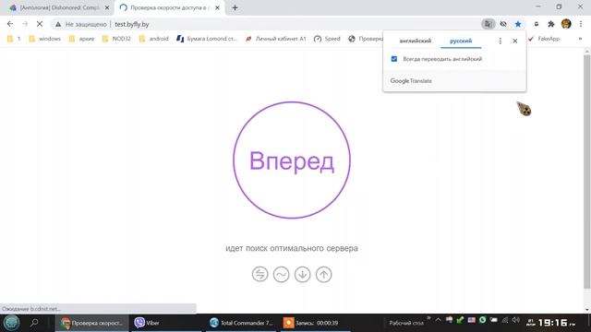Click the taskbar clock showing 19:16

(551, 323)
